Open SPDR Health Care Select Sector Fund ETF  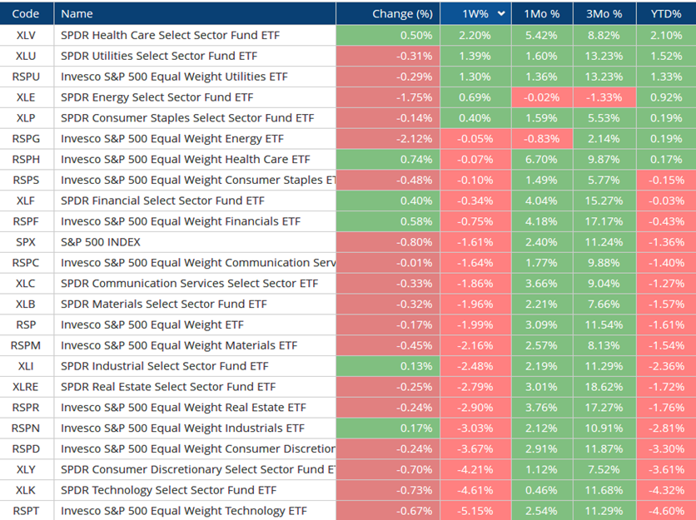point(170,35)
